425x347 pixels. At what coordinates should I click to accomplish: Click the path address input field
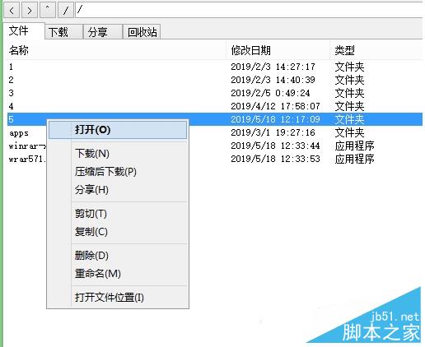point(249,11)
